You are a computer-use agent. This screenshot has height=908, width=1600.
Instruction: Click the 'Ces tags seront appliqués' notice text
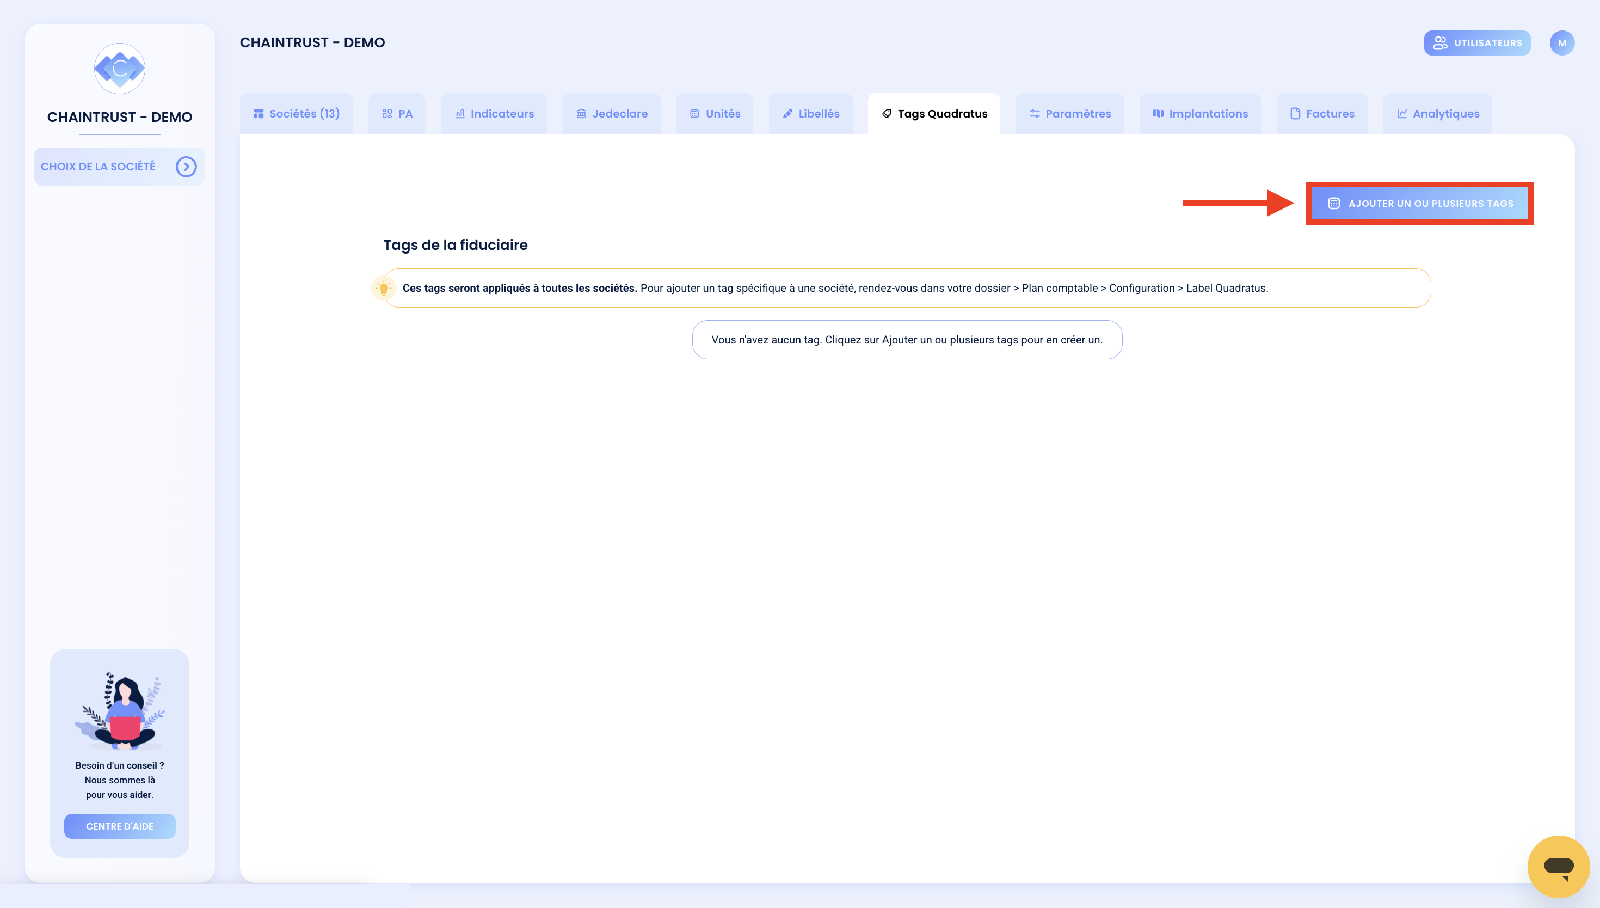835,288
